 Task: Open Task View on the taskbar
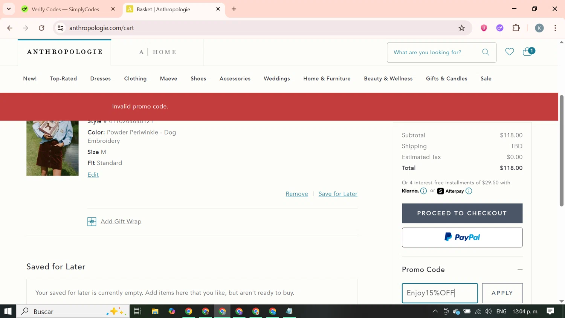137,311
